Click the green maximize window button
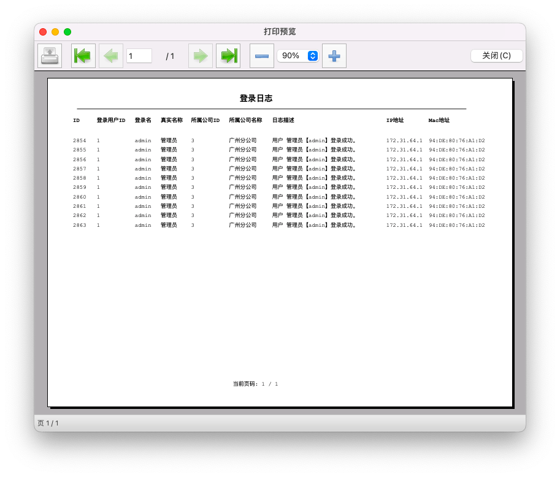Viewport: 560px width, 477px height. 67,32
